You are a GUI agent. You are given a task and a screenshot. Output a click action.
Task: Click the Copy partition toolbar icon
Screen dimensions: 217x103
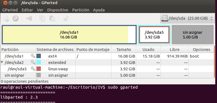[42, 18]
